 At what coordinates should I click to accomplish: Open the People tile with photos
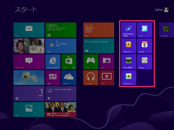[29, 46]
